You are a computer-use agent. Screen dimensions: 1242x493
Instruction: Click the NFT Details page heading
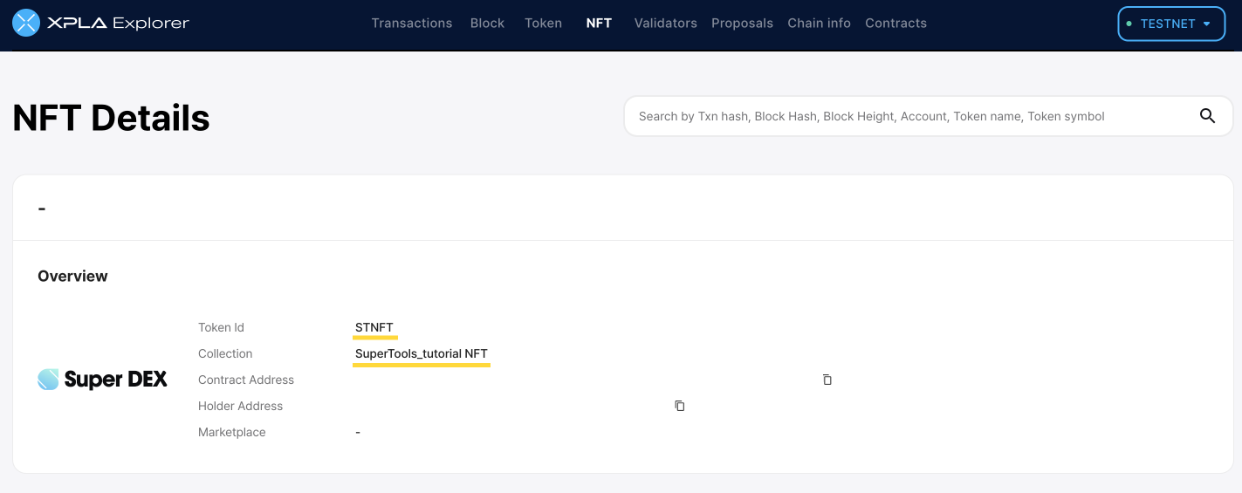[112, 118]
